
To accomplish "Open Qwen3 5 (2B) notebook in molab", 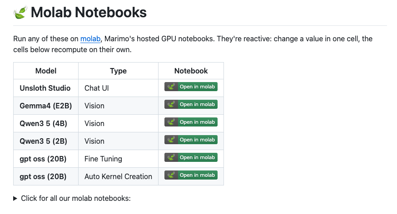I will tap(191, 140).
